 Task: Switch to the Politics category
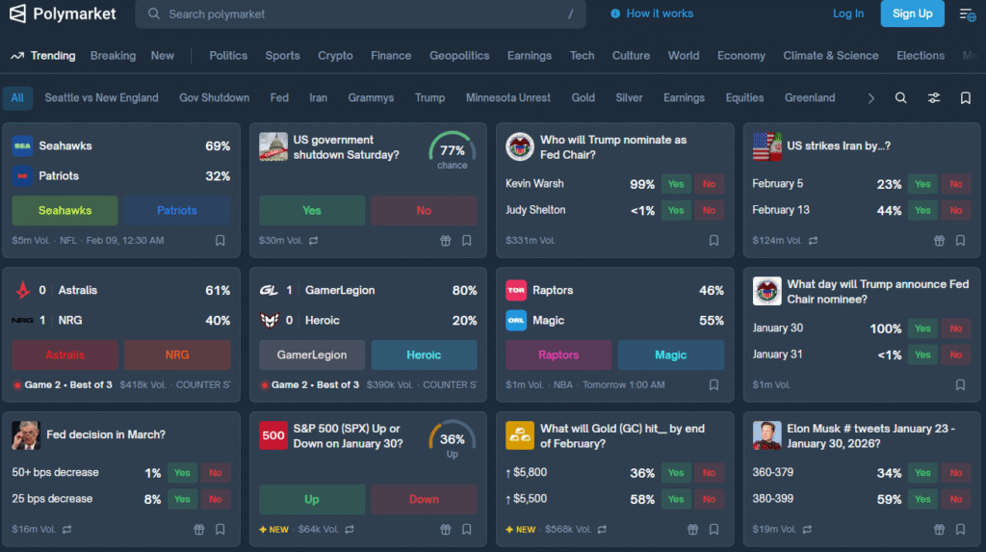(x=228, y=56)
